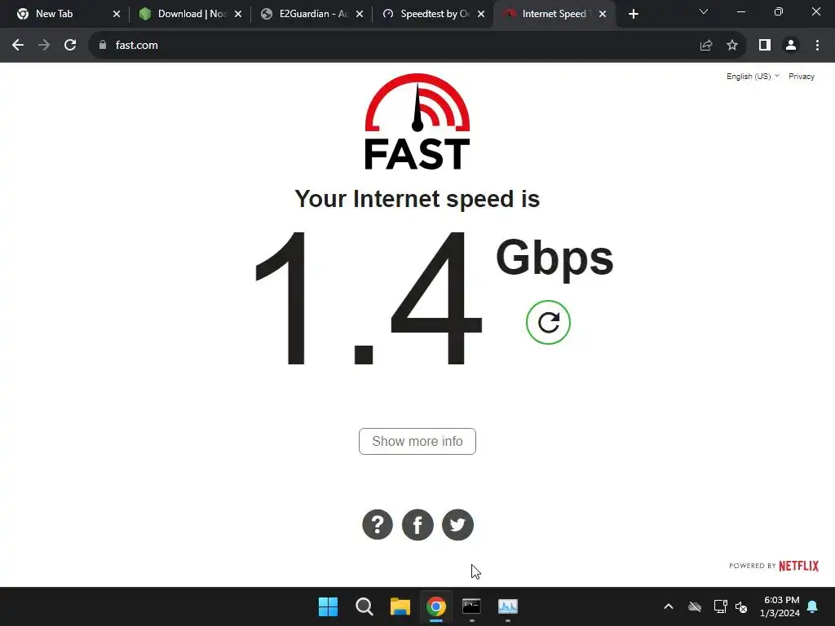Open the help question mark icon
Image resolution: width=835 pixels, height=626 pixels.
(378, 524)
